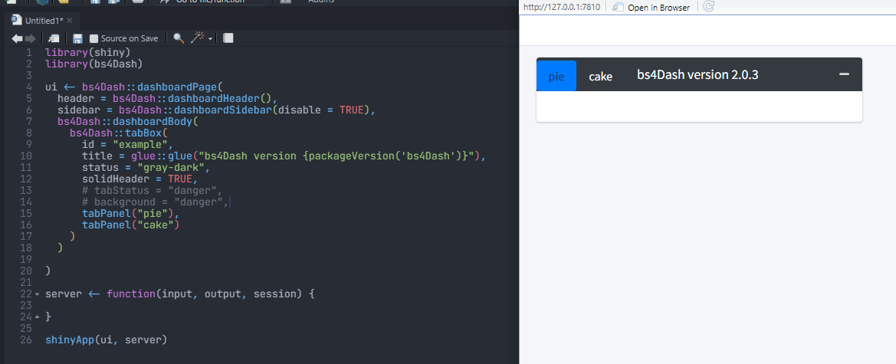Switch to the cake tab
The image size is (896, 364).
pyautogui.click(x=601, y=76)
